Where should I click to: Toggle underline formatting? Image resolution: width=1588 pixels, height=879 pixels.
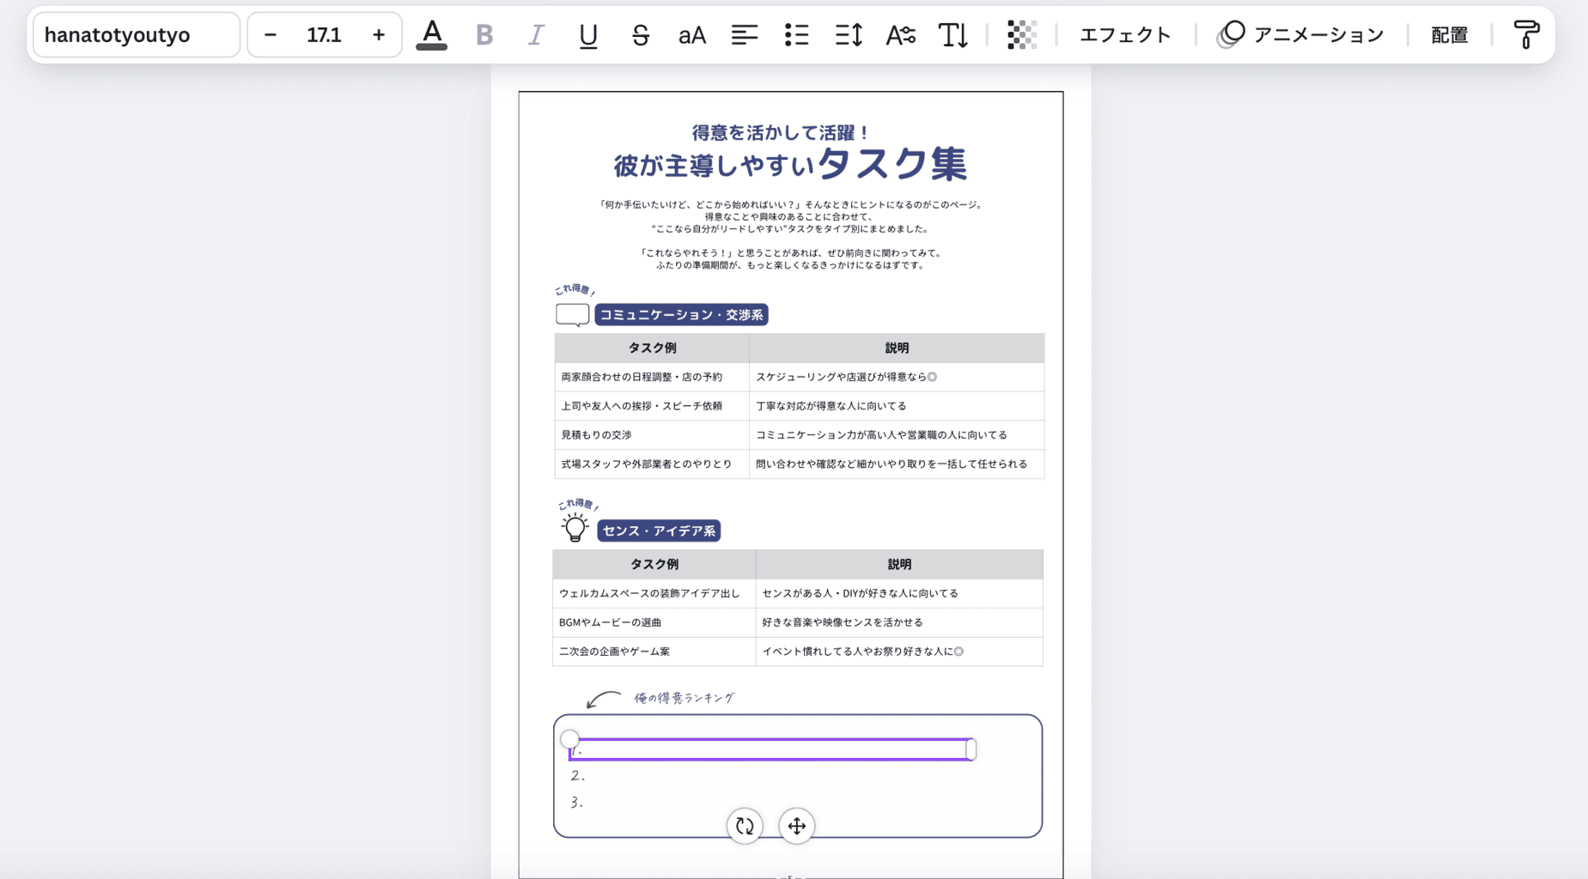point(588,35)
